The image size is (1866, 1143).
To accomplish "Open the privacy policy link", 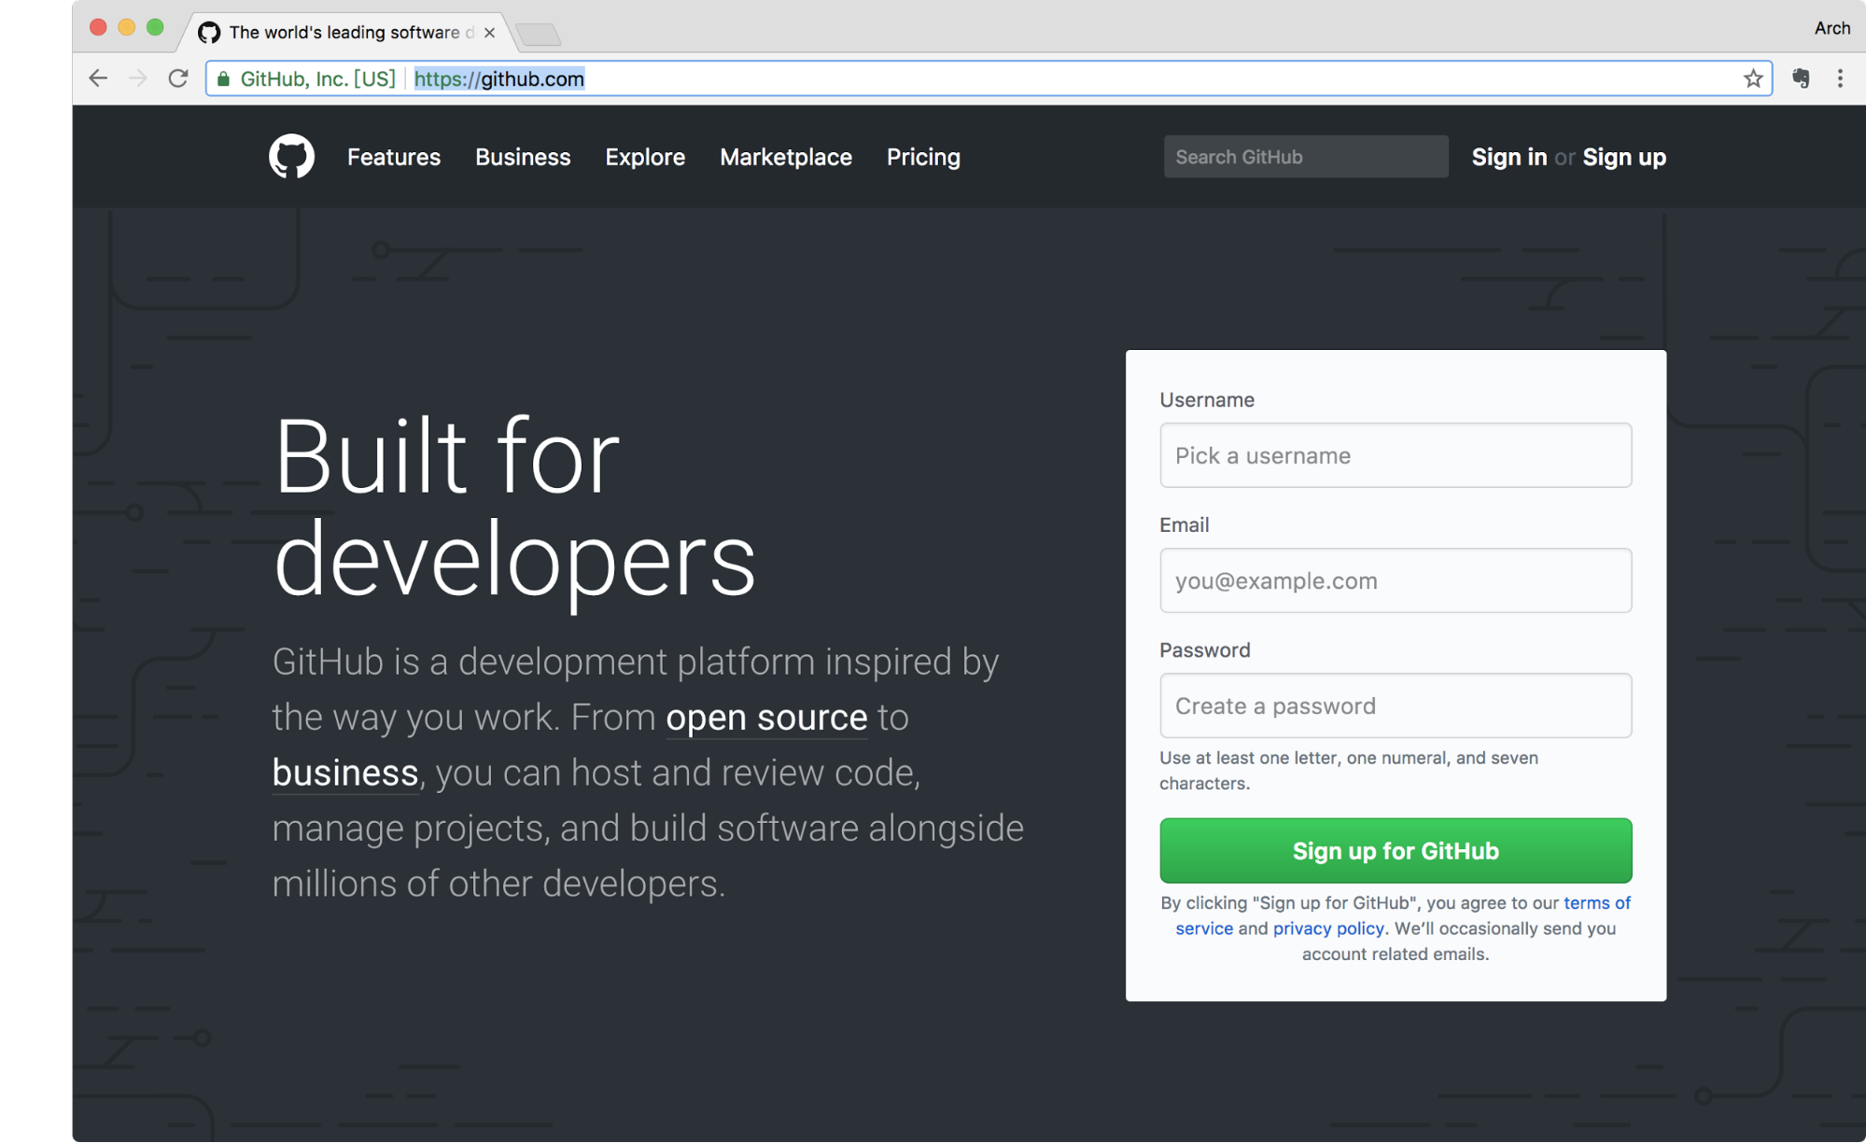I will click(1328, 928).
